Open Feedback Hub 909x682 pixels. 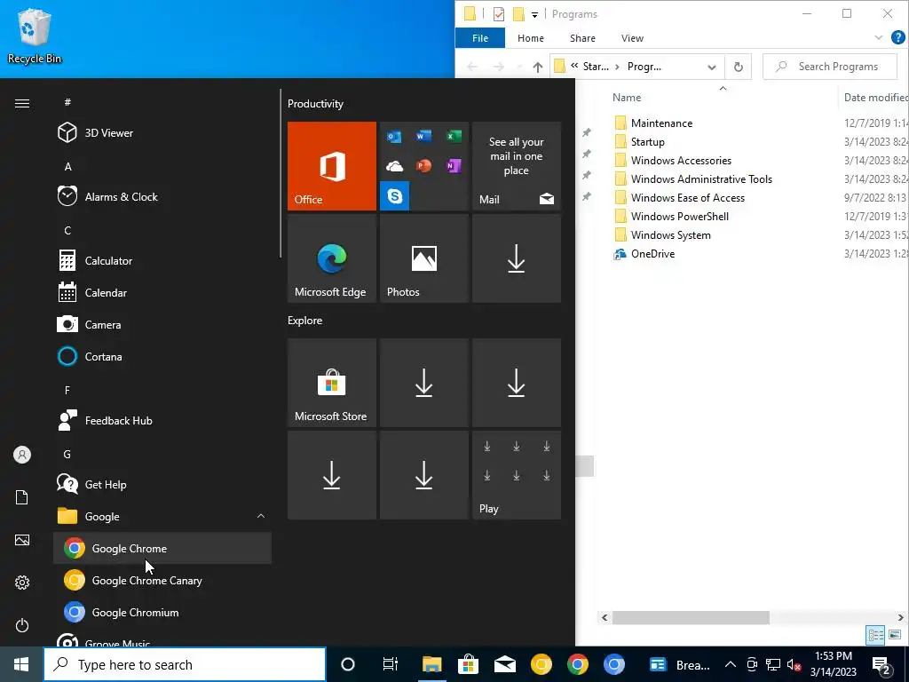tap(162, 420)
